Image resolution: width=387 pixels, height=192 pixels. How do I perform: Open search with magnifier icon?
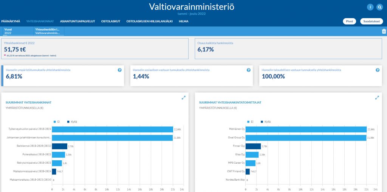coord(379,7)
